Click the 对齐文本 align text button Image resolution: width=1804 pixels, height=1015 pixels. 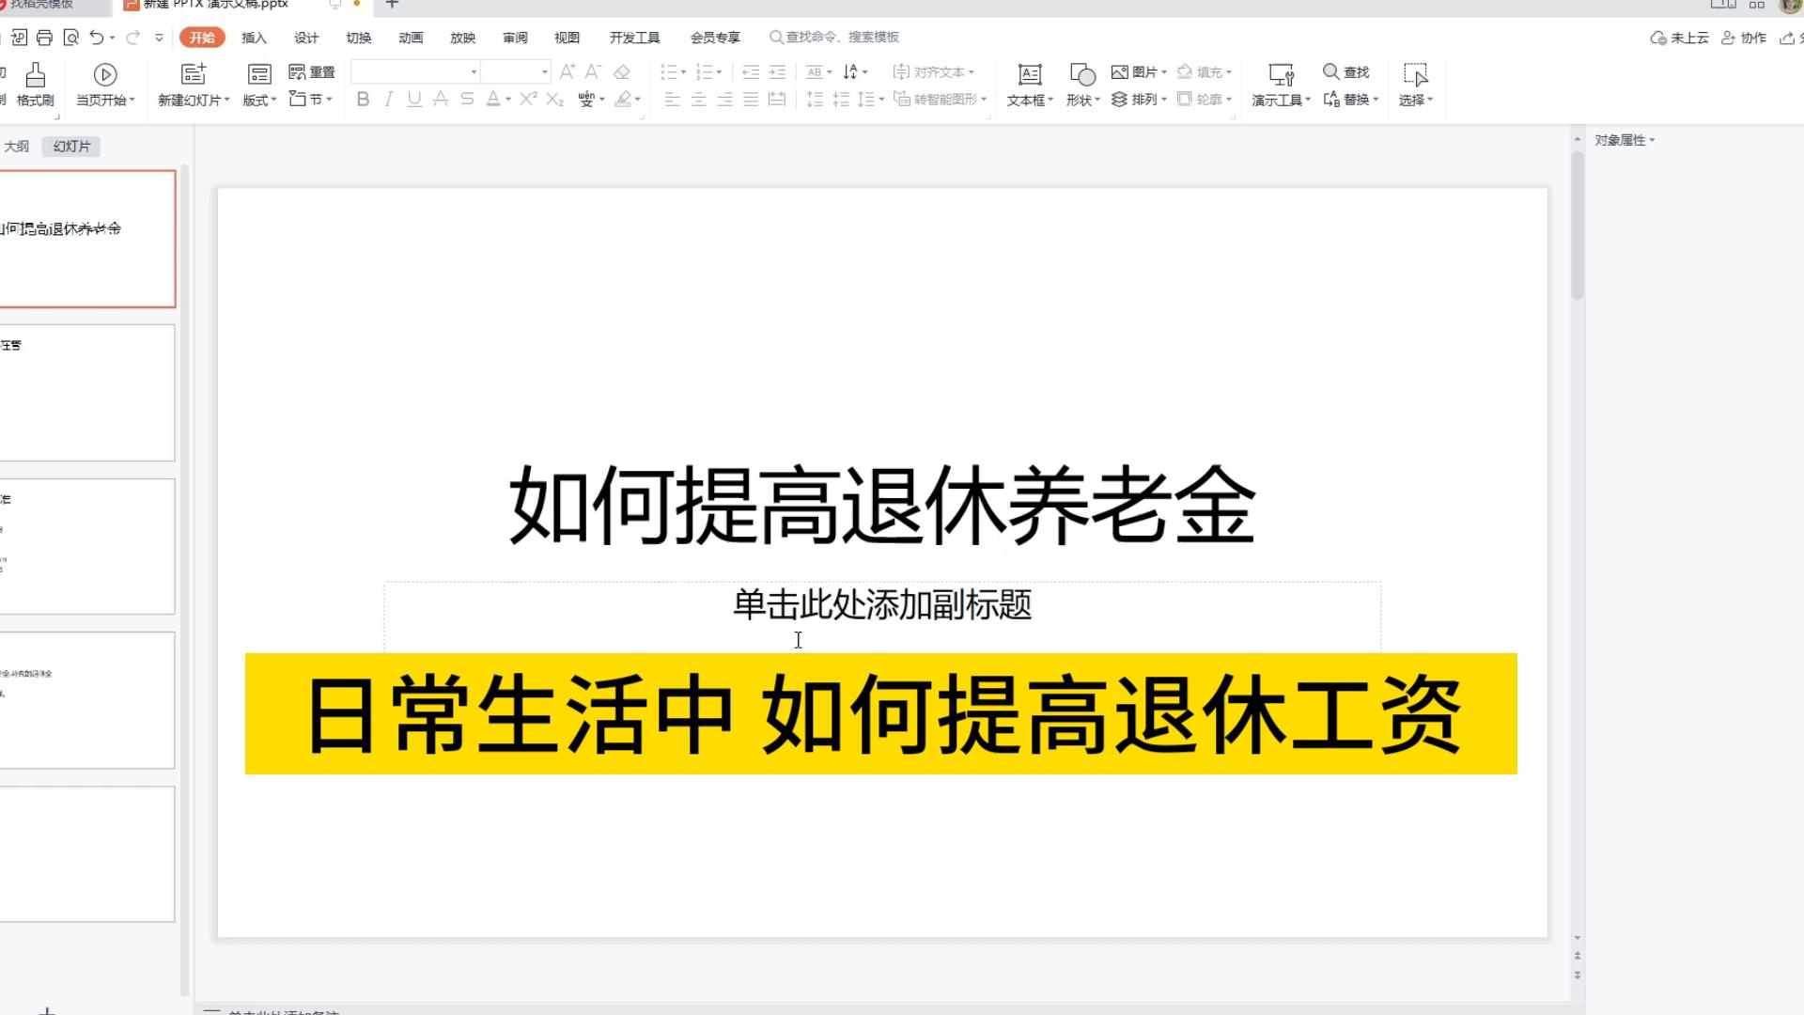pyautogui.click(x=933, y=72)
